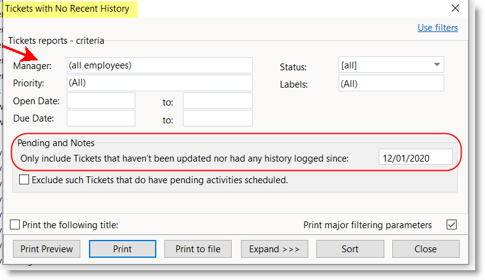This screenshot has height=280, width=485.
Task: Open the Status dropdown arrow
Action: point(437,65)
